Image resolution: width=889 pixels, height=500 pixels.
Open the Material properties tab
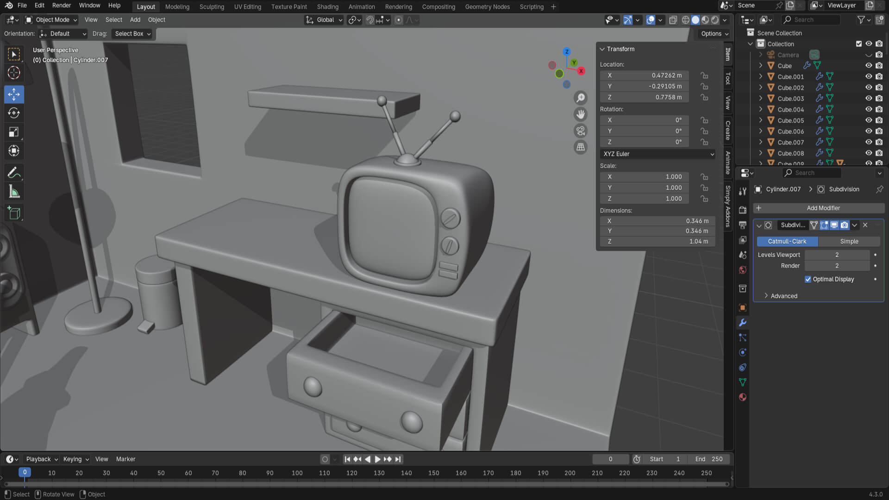pyautogui.click(x=743, y=397)
